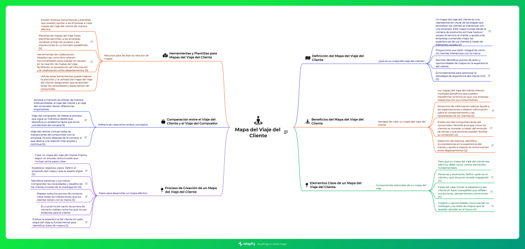Open external link icon for Plantillas de mapas node
Image resolution: width=525 pixels, height=249 pixels.
click(x=91, y=42)
